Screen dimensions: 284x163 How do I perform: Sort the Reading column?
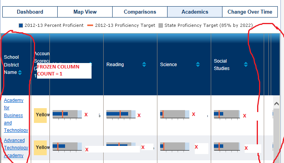click(144, 65)
